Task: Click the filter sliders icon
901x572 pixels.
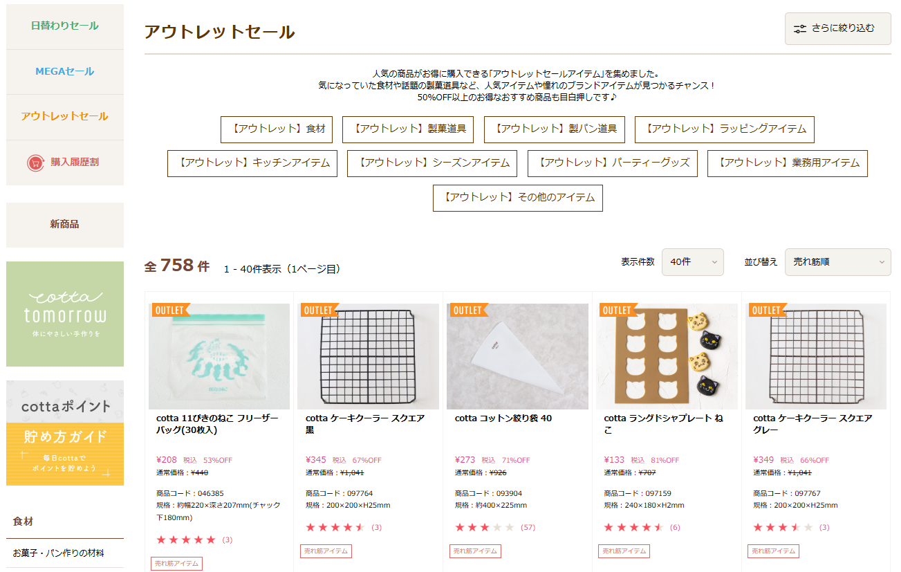Action: click(x=800, y=29)
